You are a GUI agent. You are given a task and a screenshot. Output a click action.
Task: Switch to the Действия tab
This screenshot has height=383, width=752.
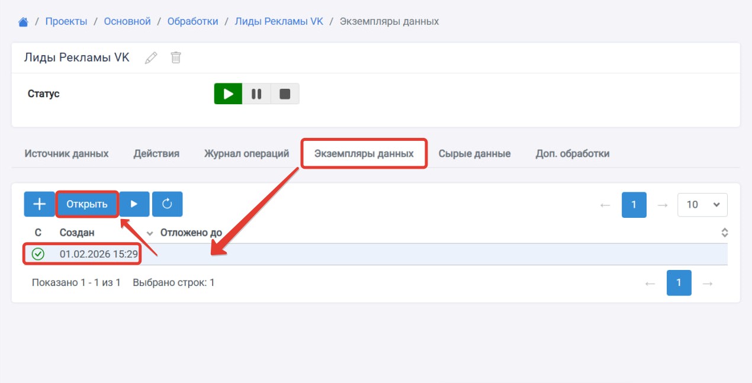pos(156,153)
